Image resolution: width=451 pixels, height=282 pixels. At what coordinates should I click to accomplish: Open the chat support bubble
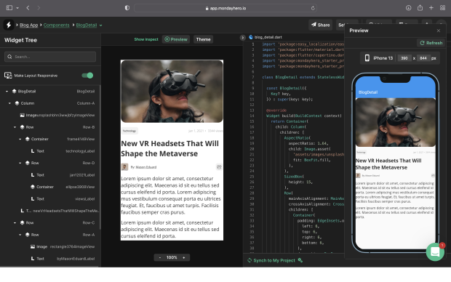pyautogui.click(x=435, y=251)
